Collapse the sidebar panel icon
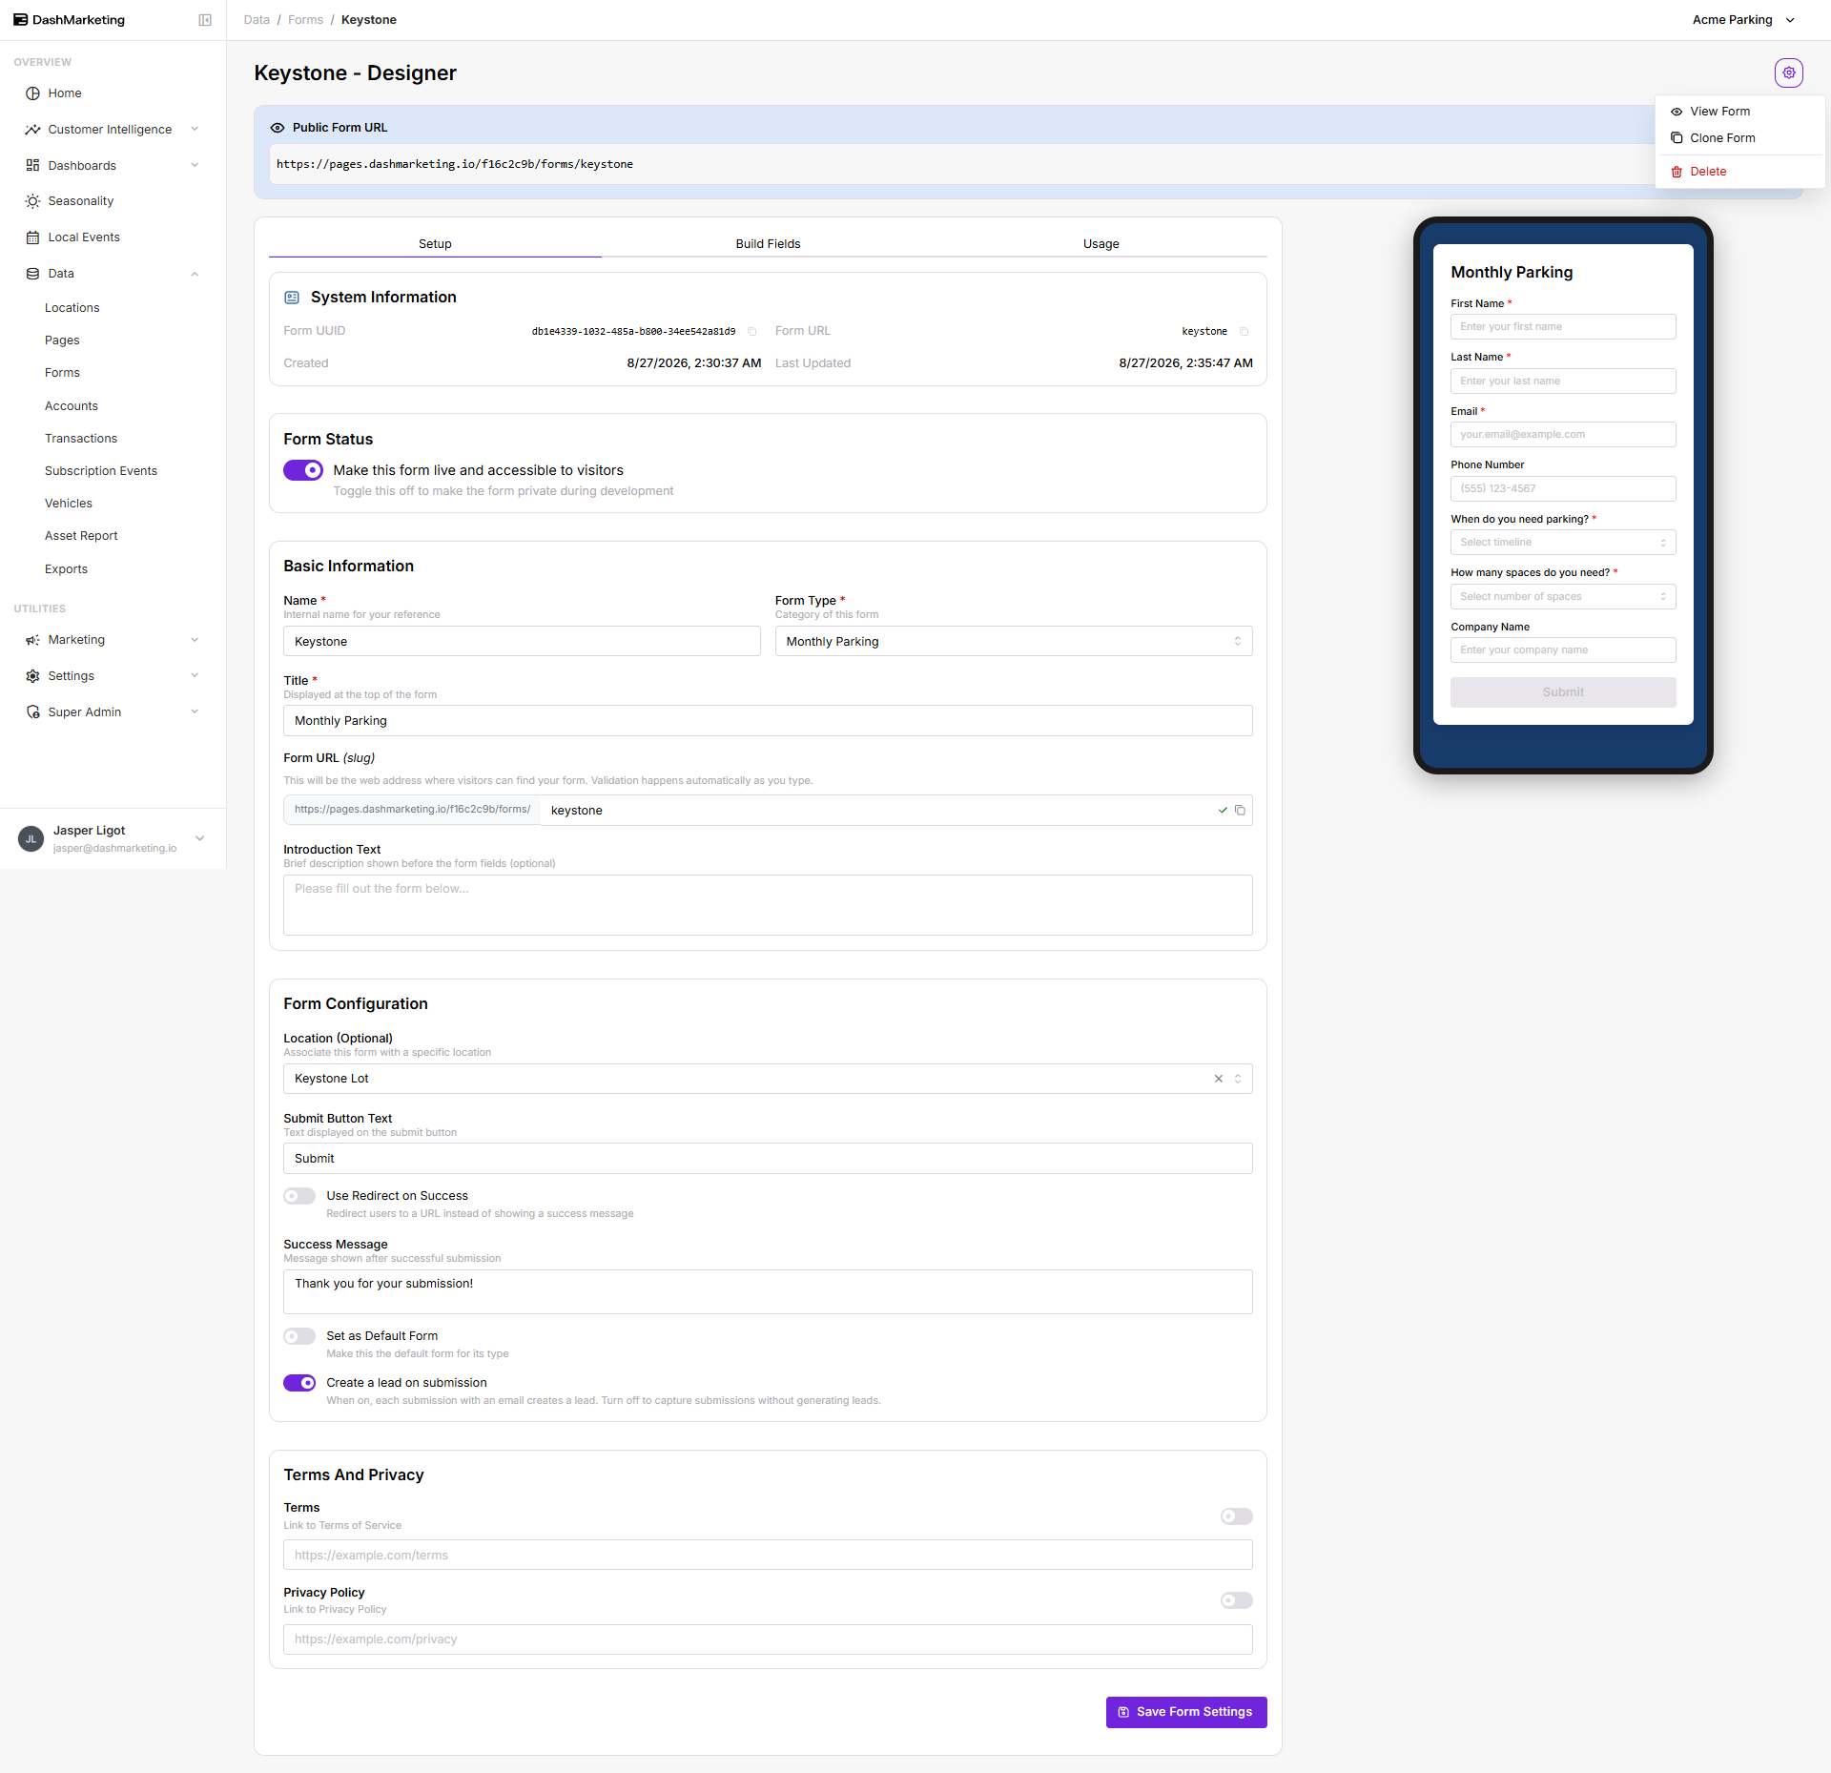Image resolution: width=1831 pixels, height=1773 pixels. [x=205, y=20]
